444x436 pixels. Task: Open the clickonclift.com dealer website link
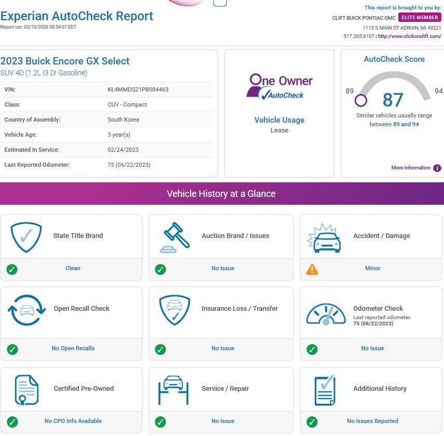click(409, 36)
